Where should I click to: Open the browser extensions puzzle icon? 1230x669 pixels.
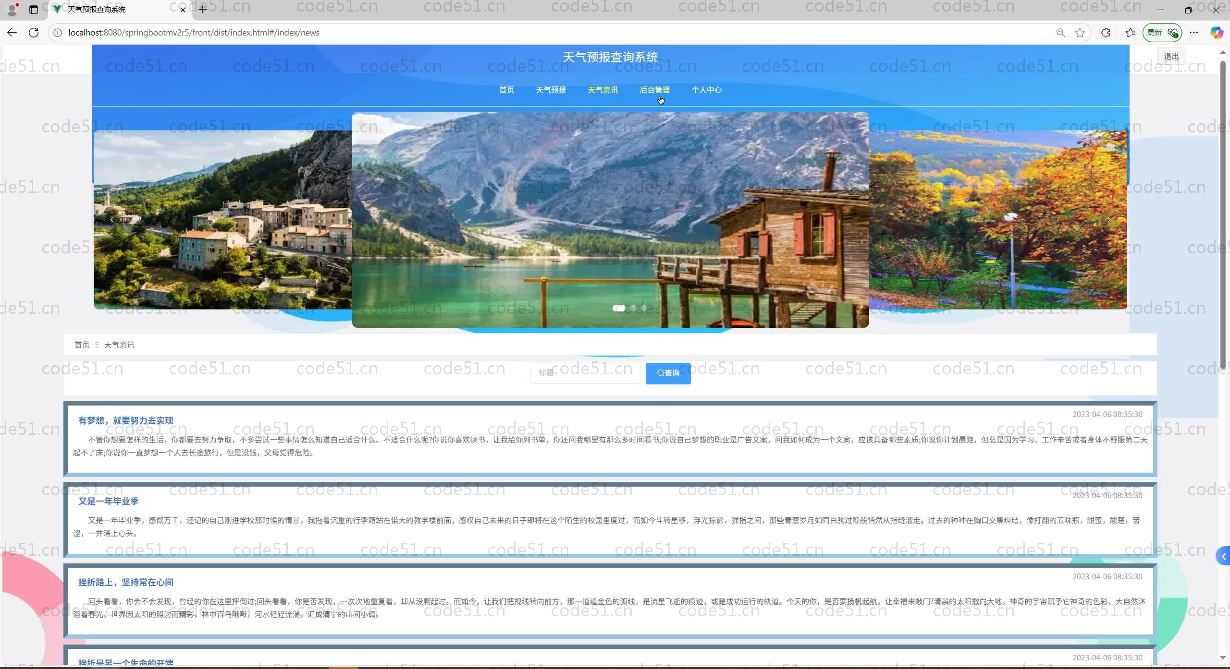click(x=1106, y=33)
